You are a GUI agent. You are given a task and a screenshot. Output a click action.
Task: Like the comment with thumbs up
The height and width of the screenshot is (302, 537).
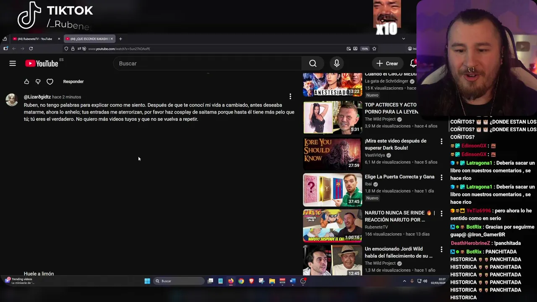click(x=26, y=81)
